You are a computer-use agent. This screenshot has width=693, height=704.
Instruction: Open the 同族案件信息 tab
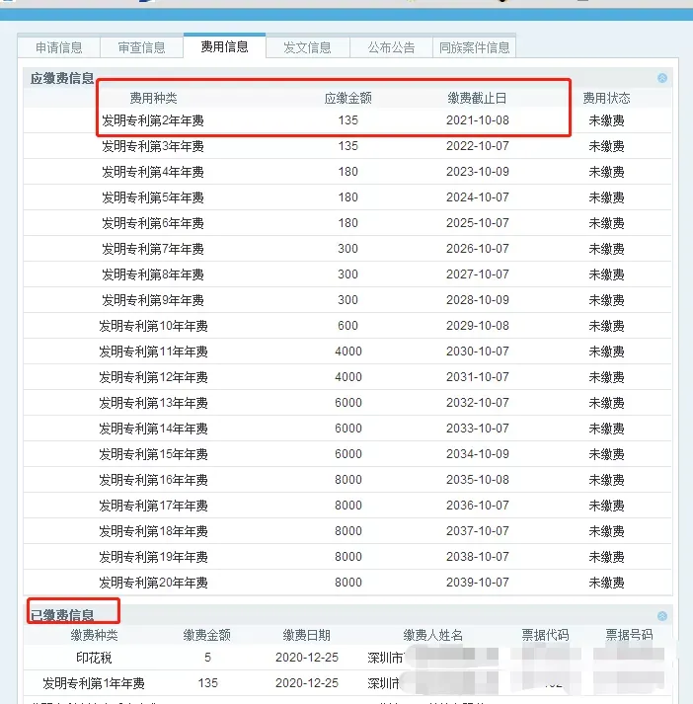point(475,47)
